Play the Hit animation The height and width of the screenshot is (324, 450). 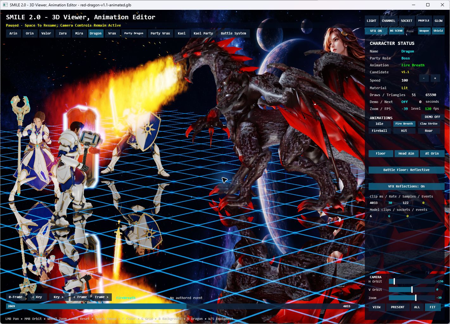point(404,131)
